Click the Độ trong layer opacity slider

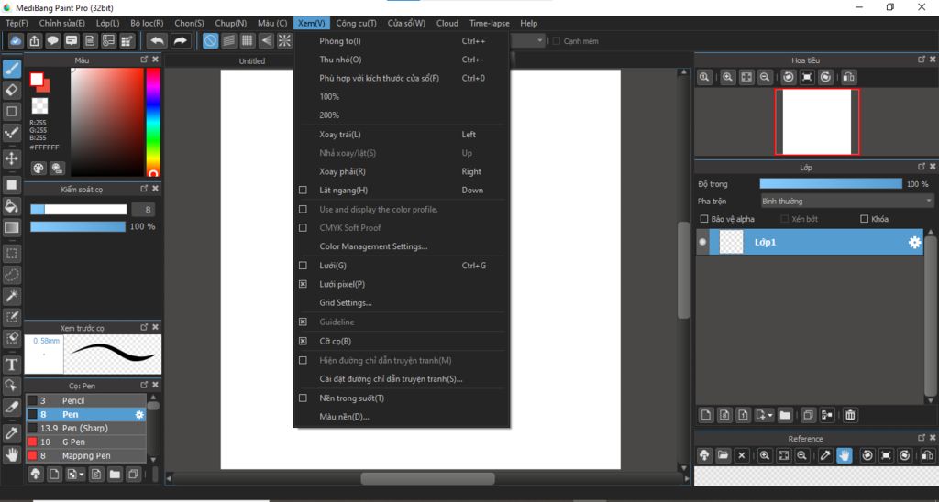pos(831,184)
